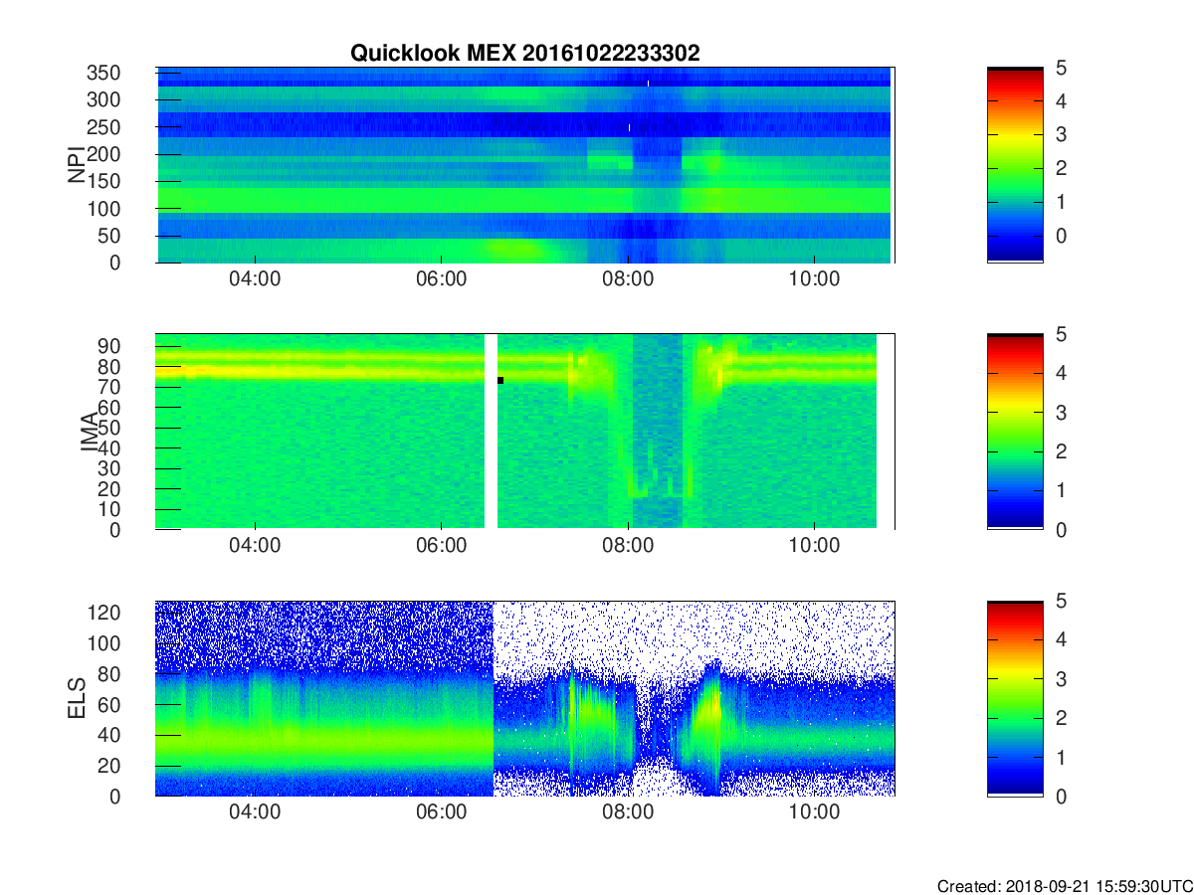Image resolution: width=1194 pixels, height=895 pixels.
Task: Click the 08:00 label under ELS panel
Action: click(629, 813)
